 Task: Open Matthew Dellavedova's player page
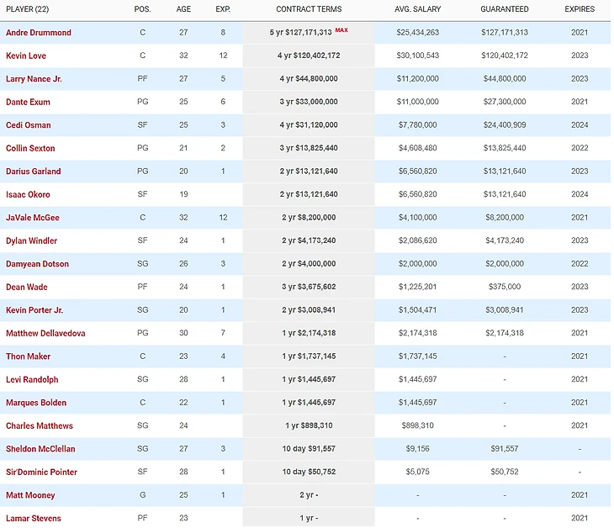45,333
